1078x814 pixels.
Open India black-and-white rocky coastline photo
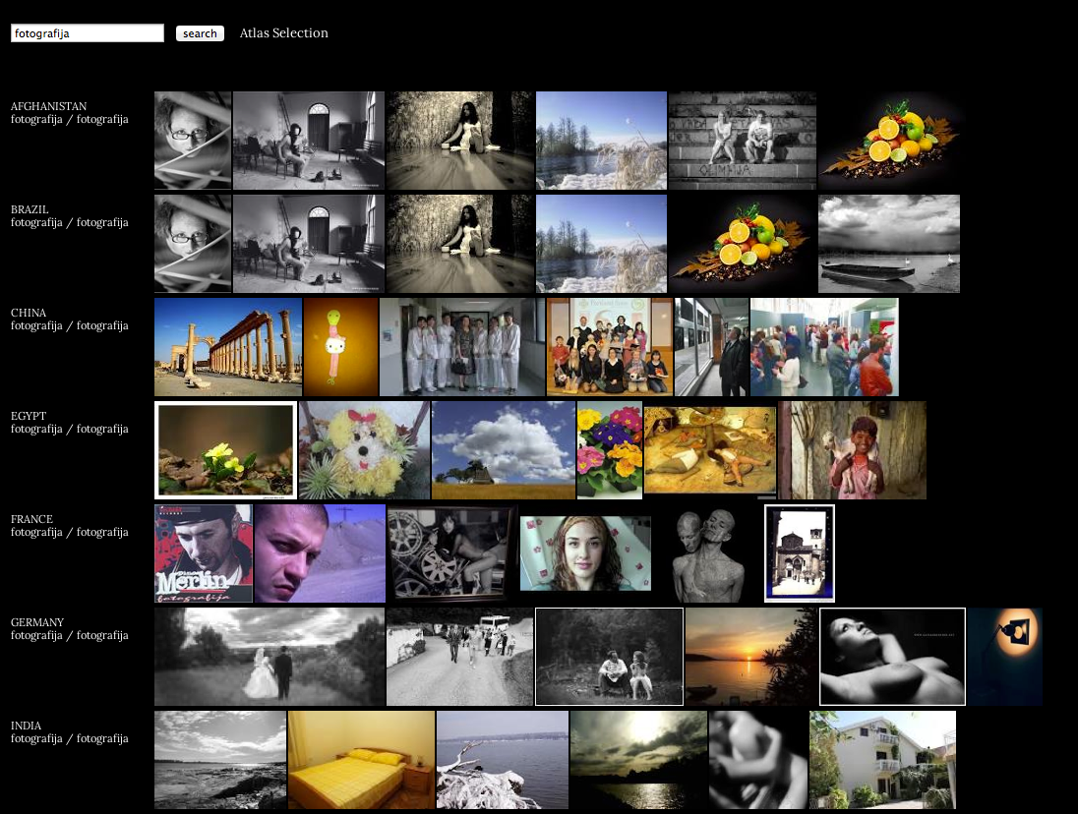coord(220,760)
